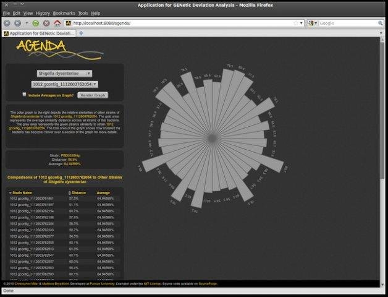
Task: Select the row with distance 61.1%
Action: pos(65,205)
